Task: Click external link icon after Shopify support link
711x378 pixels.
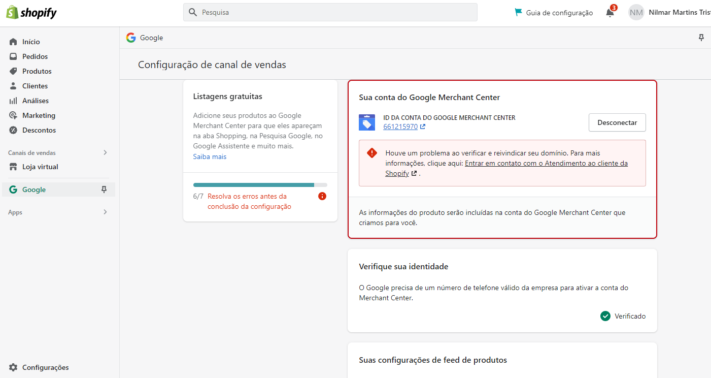Action: tap(414, 173)
